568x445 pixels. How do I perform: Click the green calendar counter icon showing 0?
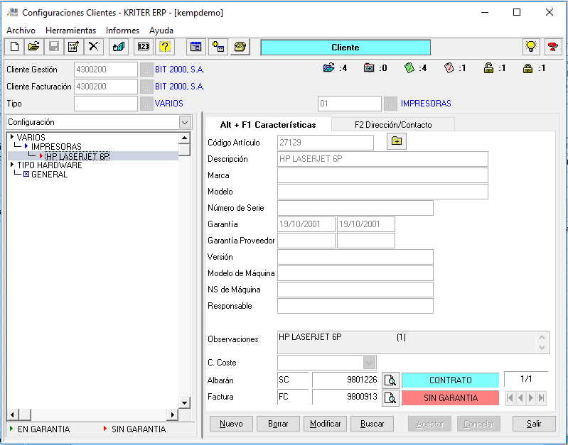point(369,68)
